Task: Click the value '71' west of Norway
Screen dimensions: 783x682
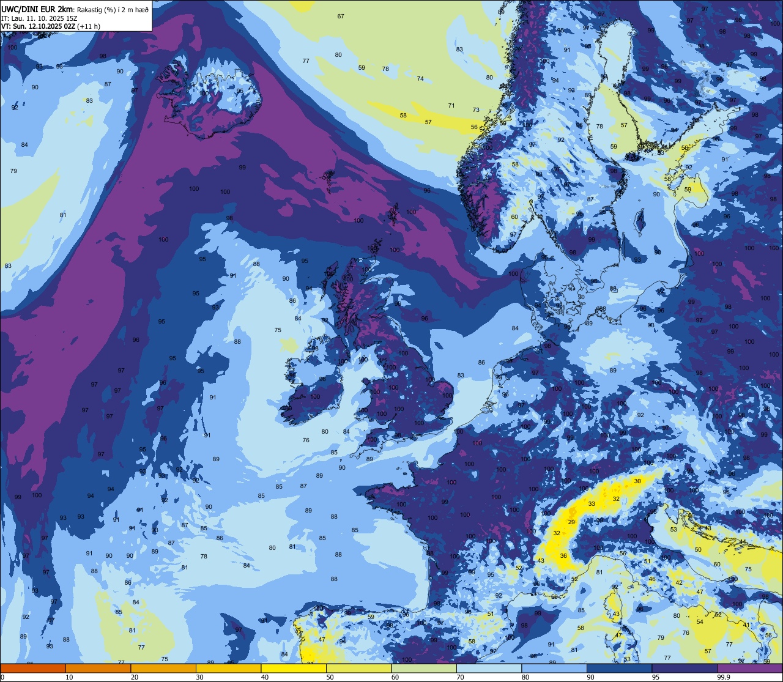Action: pos(451,105)
